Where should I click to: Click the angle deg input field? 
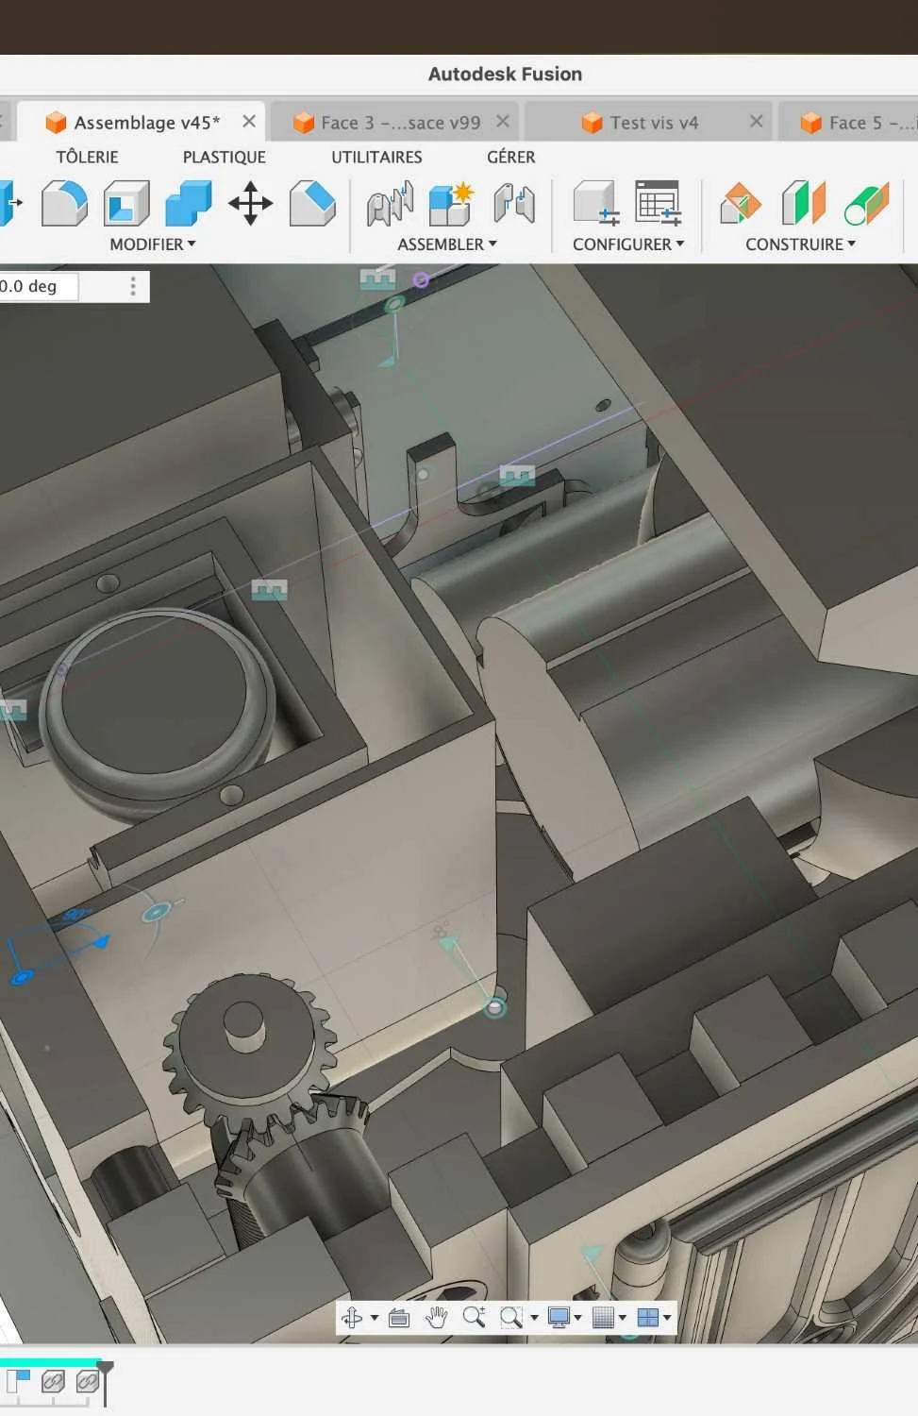38,286
